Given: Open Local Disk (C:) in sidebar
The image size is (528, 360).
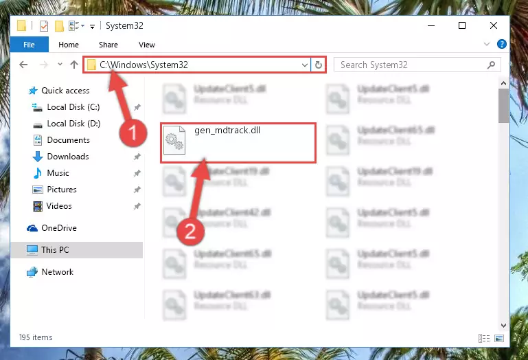Looking at the screenshot, I should [x=73, y=107].
